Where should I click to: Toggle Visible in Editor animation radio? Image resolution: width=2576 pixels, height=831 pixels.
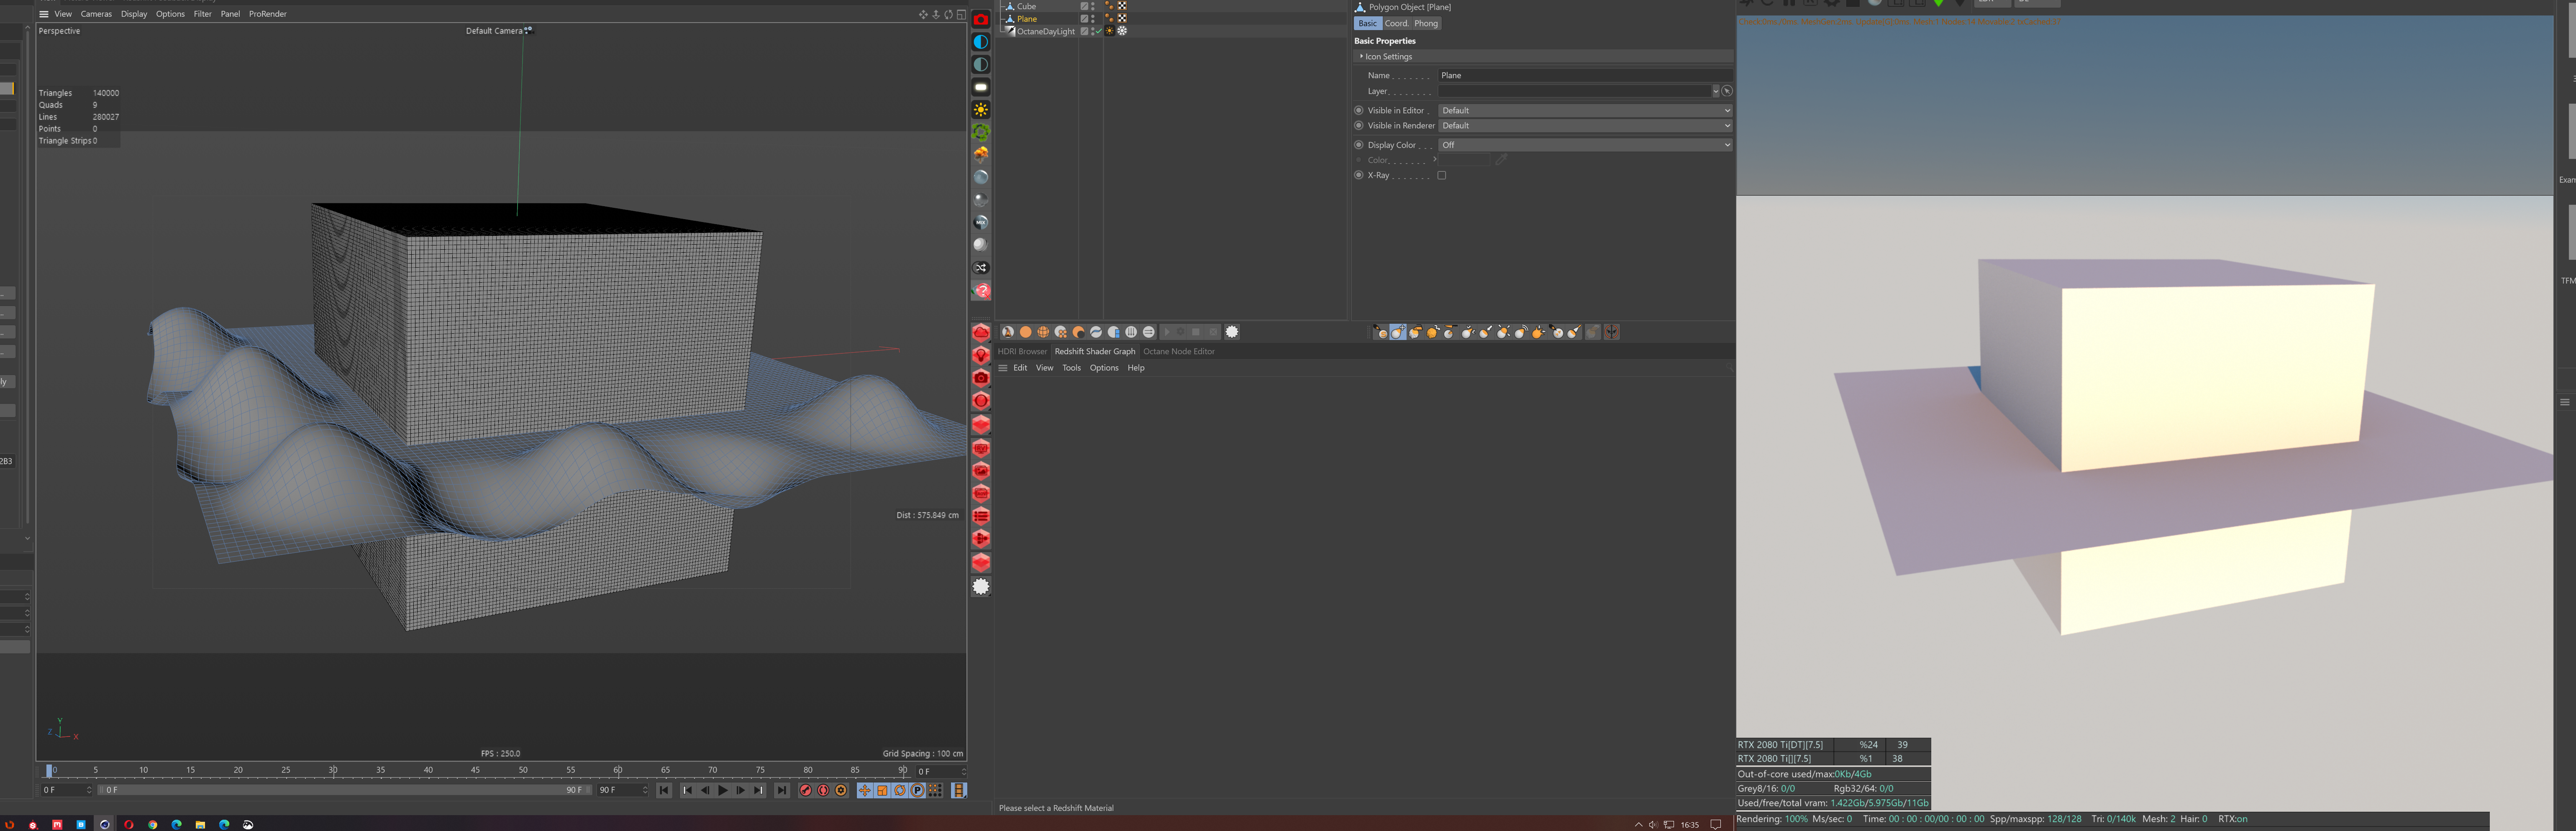point(1358,110)
